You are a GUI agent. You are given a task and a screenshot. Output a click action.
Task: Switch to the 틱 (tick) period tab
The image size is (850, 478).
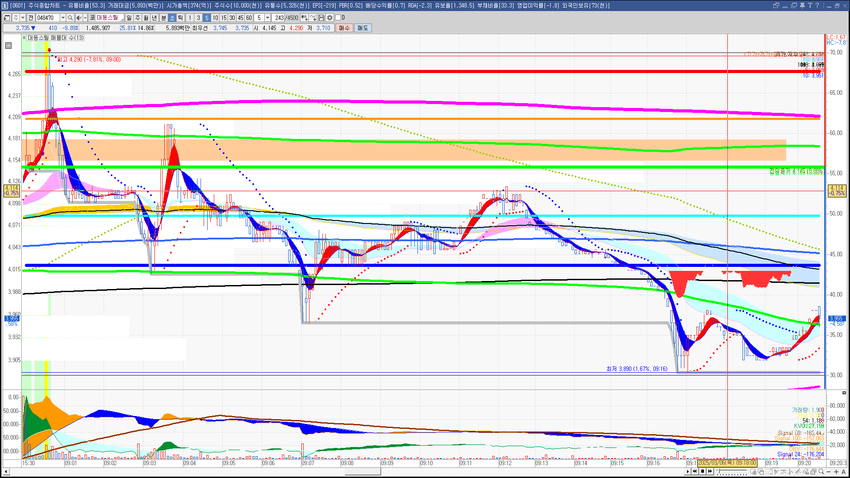click(180, 18)
